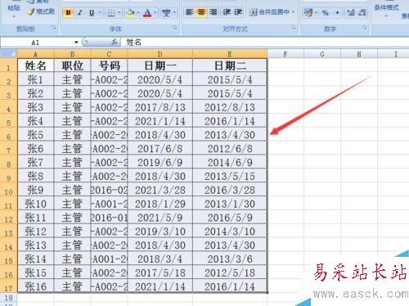Click 合并后居中 merge and center
Screen dimensions: 409x306
tap(269, 12)
